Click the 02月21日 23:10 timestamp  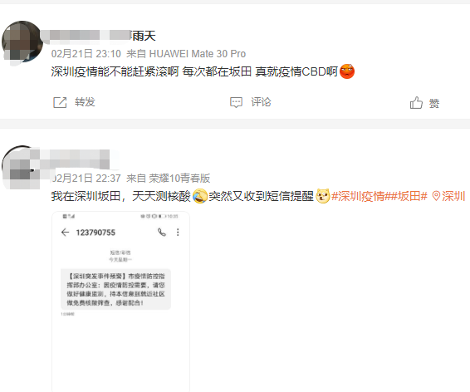(86, 54)
